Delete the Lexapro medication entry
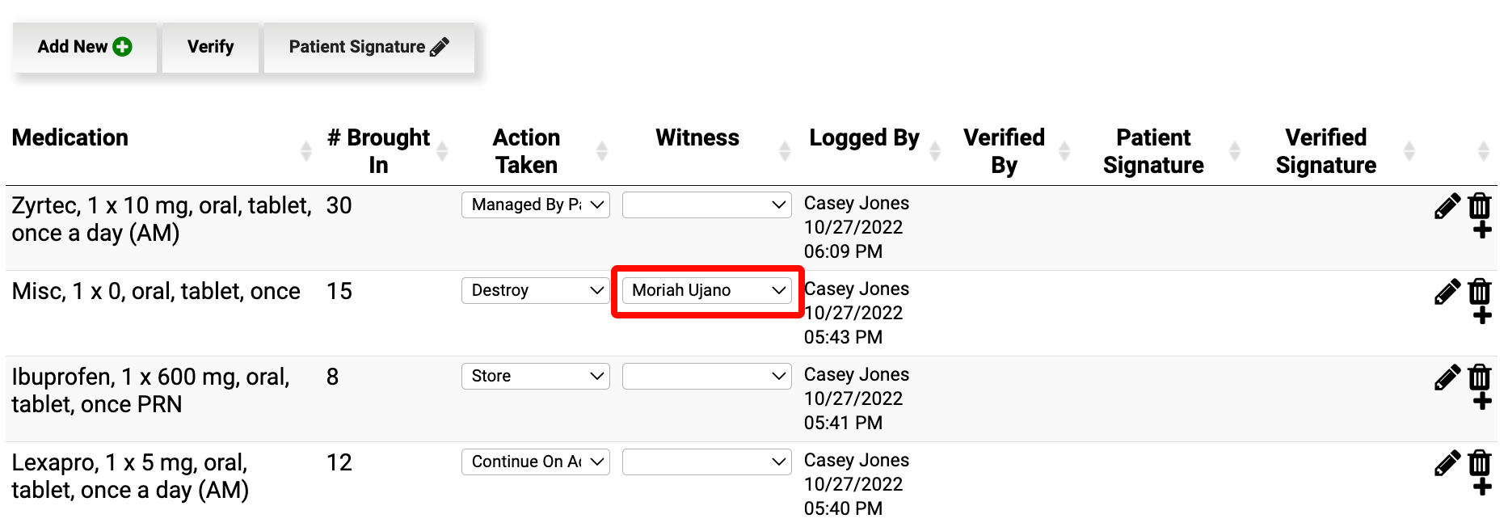The height and width of the screenshot is (527, 1508). pos(1480,462)
